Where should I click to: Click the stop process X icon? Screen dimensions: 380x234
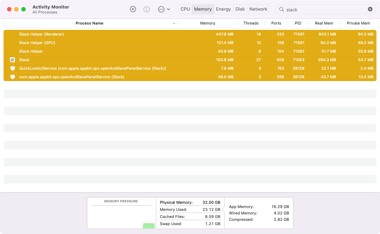(133, 9)
